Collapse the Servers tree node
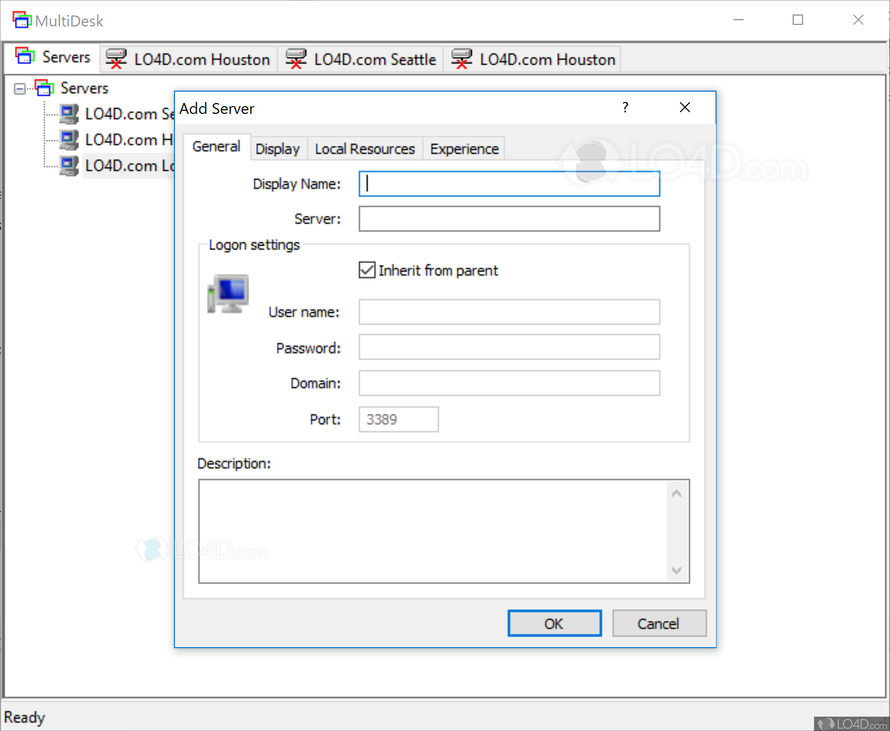This screenshot has width=890, height=731. coord(19,88)
